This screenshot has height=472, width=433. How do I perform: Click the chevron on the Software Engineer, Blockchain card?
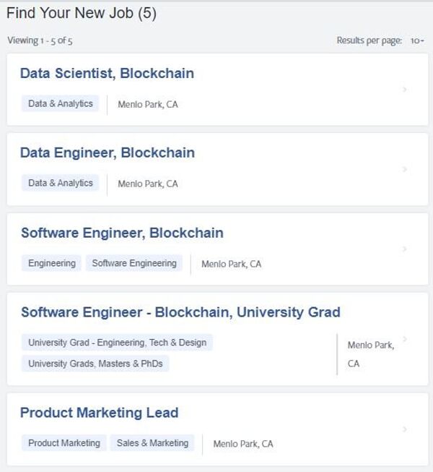(405, 249)
